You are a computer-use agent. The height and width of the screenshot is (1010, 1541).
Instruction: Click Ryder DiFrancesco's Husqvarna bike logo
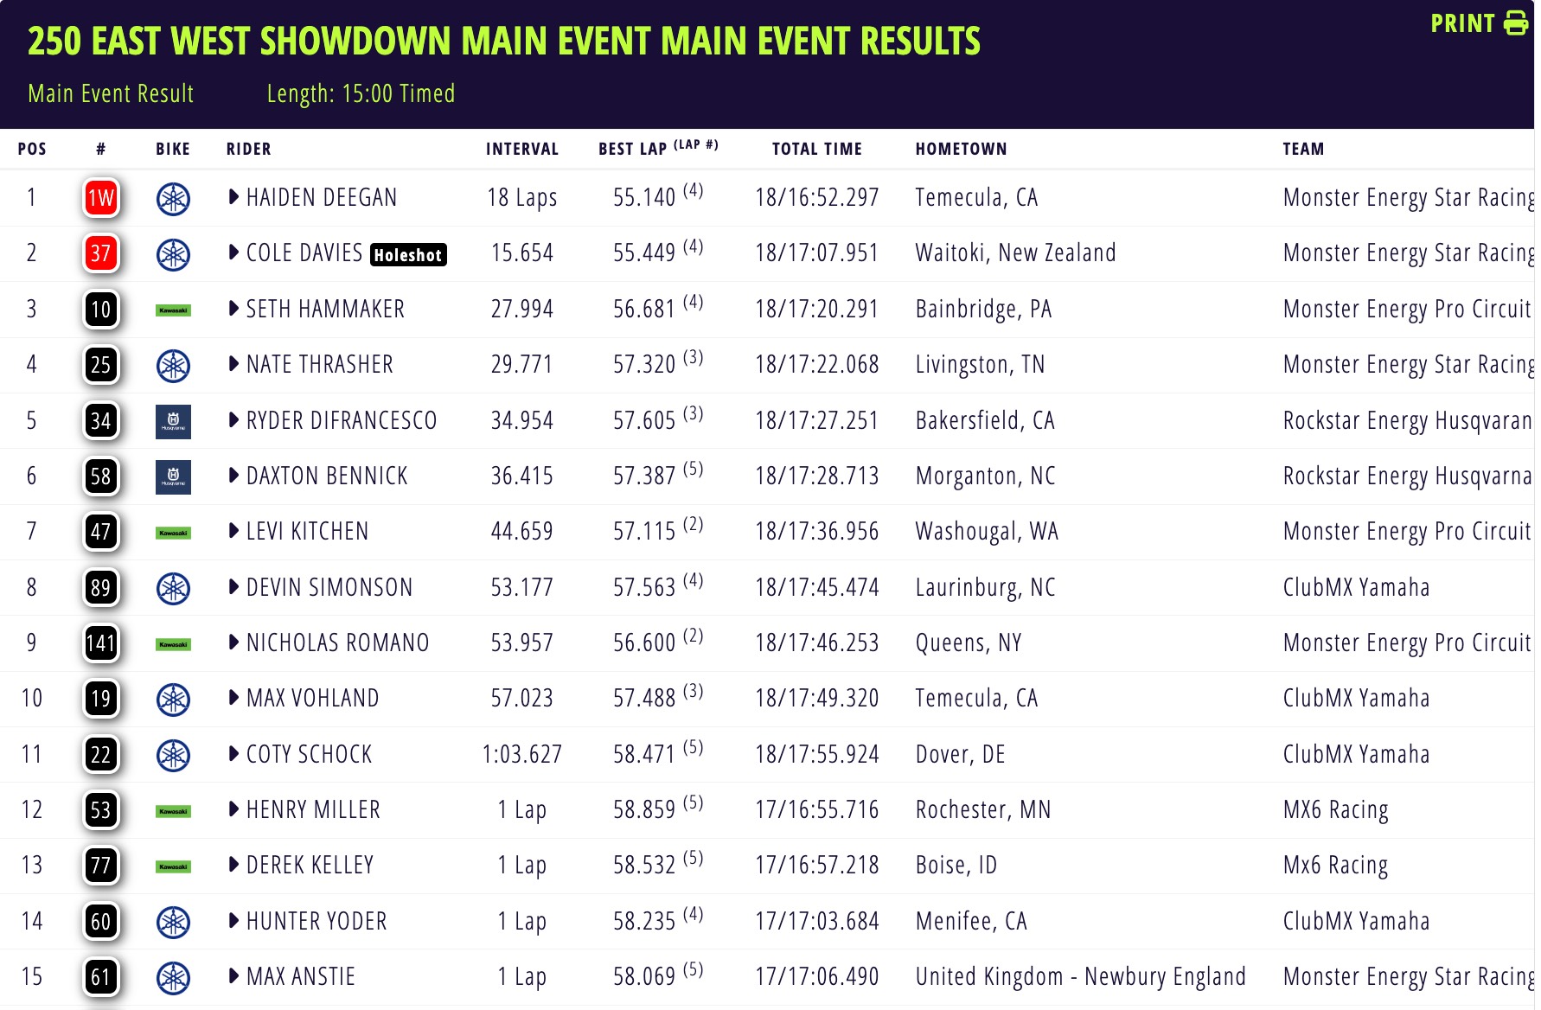(173, 422)
